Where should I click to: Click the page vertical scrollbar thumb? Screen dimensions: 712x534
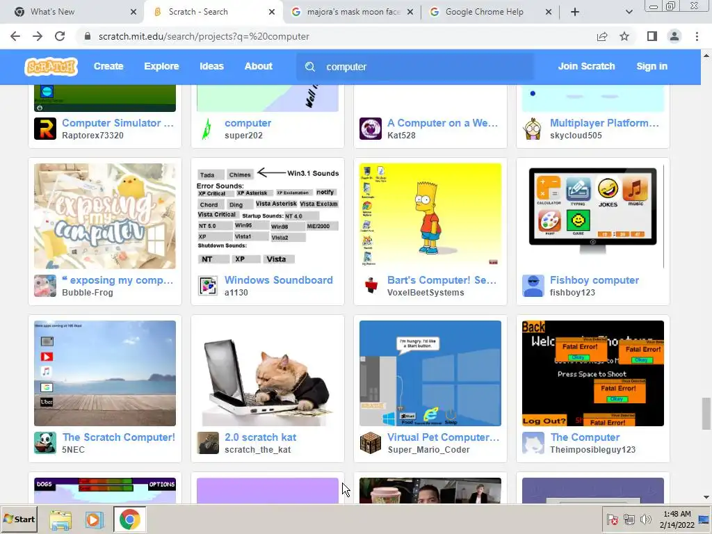pos(706,413)
